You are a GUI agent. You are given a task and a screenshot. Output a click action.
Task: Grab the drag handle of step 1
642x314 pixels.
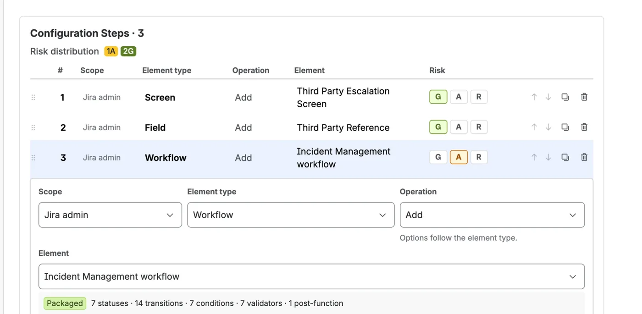pos(33,97)
